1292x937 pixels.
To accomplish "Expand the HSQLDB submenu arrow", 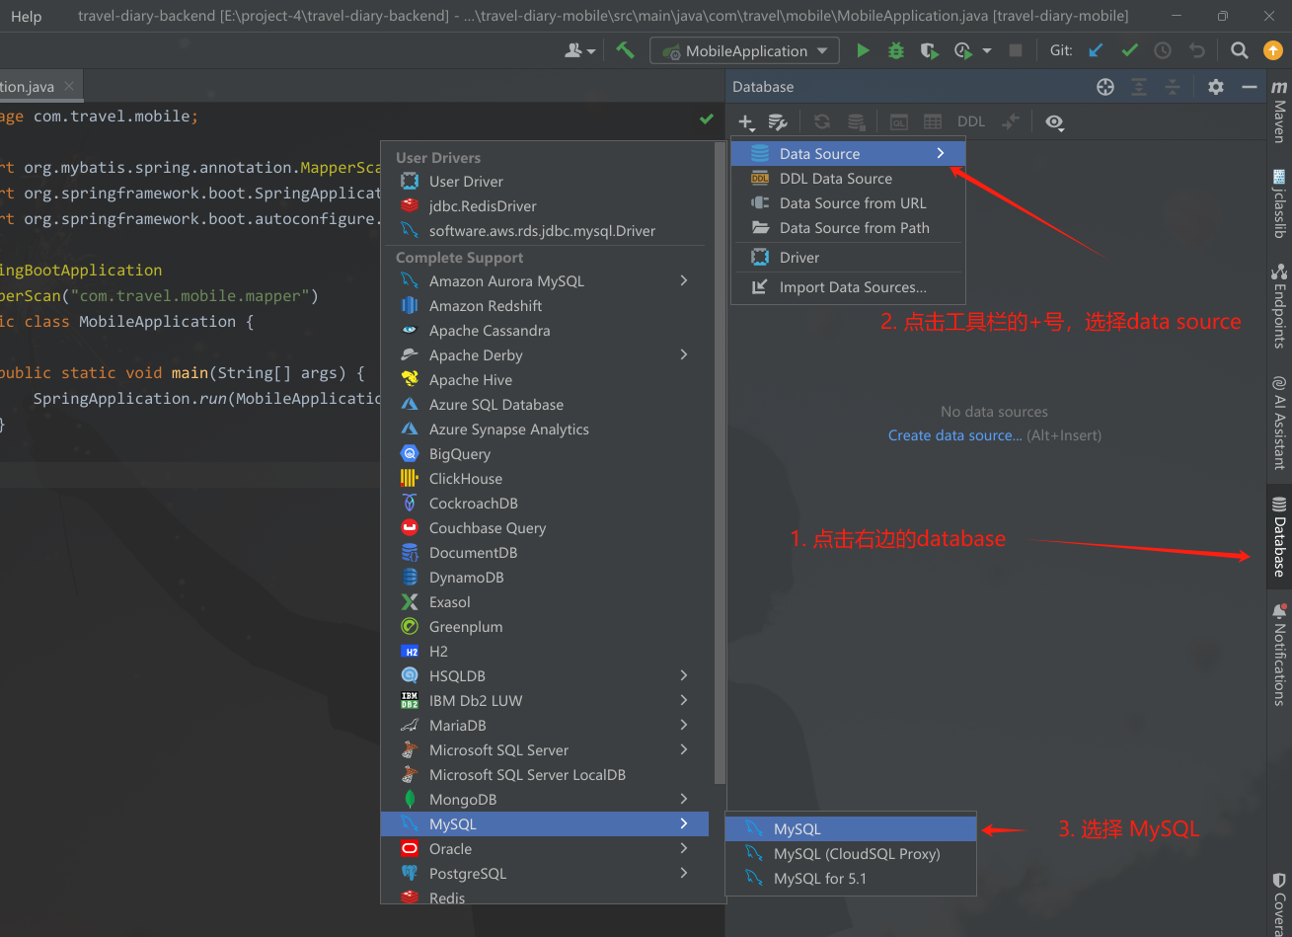I will 684,675.
